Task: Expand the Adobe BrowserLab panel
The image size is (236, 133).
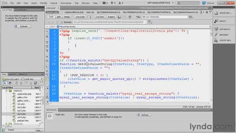Action: 224,13
